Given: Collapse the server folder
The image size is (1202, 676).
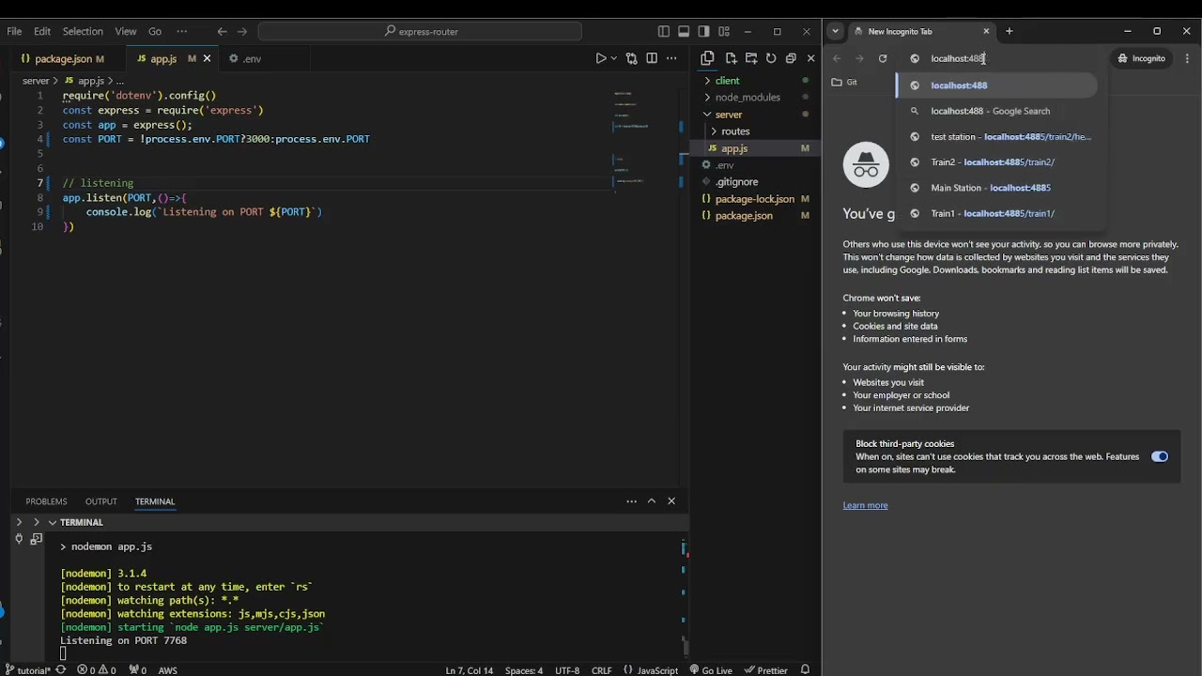Looking at the screenshot, I should (x=729, y=115).
